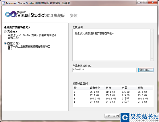159x122 pixels.
Task: Click the 上一步 back button
Action: pyautogui.click(x=112, y=116)
